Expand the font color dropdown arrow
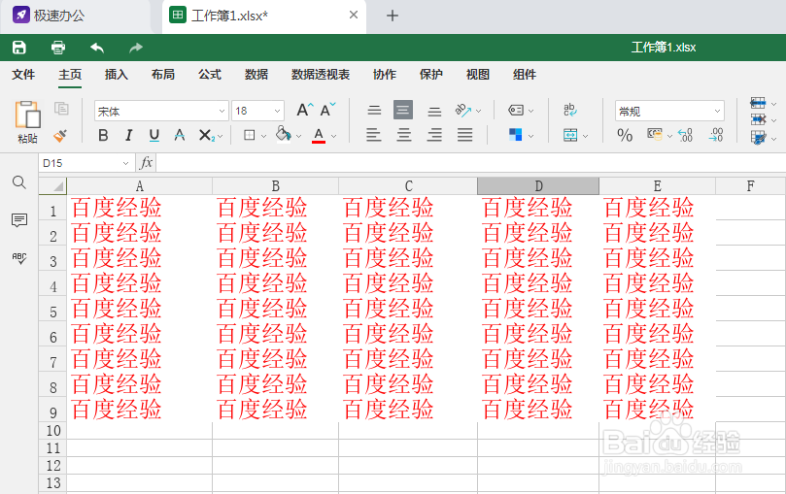The height and width of the screenshot is (494, 786). (334, 136)
